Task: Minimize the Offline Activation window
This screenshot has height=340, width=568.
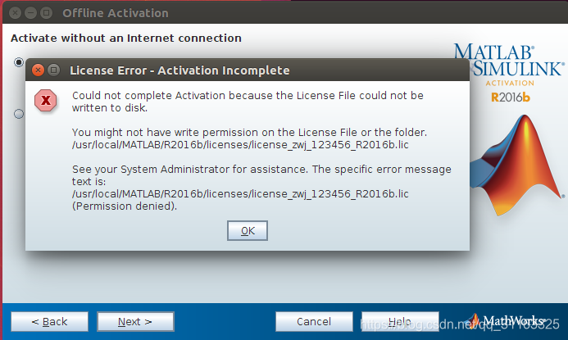Action: [x=29, y=13]
